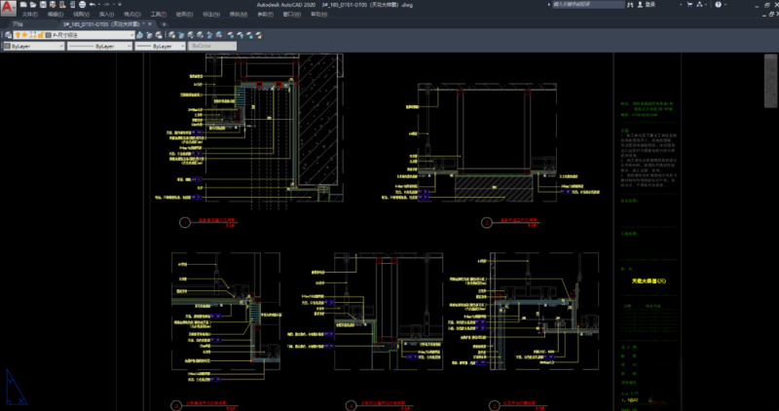Open the Layer Properties Manager icon
Viewport: 779px width, 411px height.
pyautogui.click(x=8, y=34)
